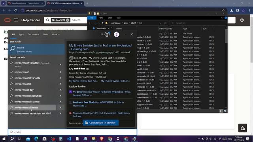Screen dimensions: 253x142
Task: Launch Microsoft Edge from taskbar
Action: point(36,138)
